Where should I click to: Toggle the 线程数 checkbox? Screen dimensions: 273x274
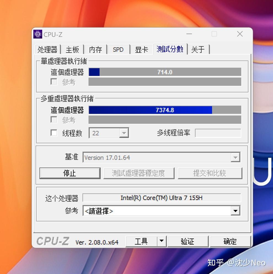(x=54, y=133)
